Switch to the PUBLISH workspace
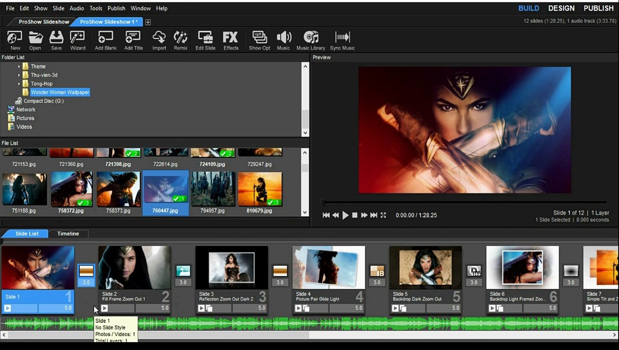 click(599, 8)
